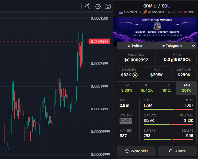Click the SELLS count 1,067

pos(189,105)
